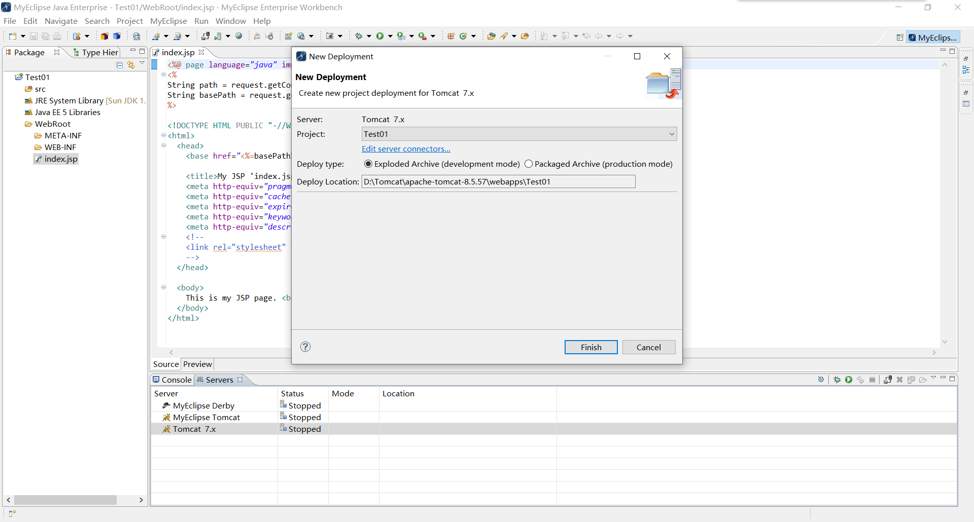The image size is (974, 522).
Task: Click the Finish button
Action: coord(591,347)
